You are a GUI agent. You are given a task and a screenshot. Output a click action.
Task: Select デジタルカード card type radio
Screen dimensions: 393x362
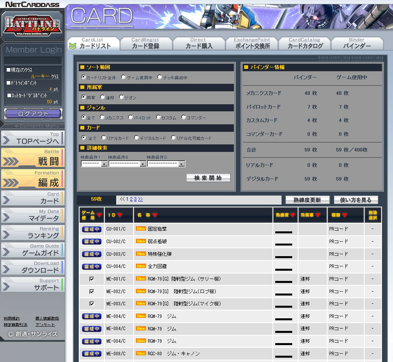[x=136, y=137]
